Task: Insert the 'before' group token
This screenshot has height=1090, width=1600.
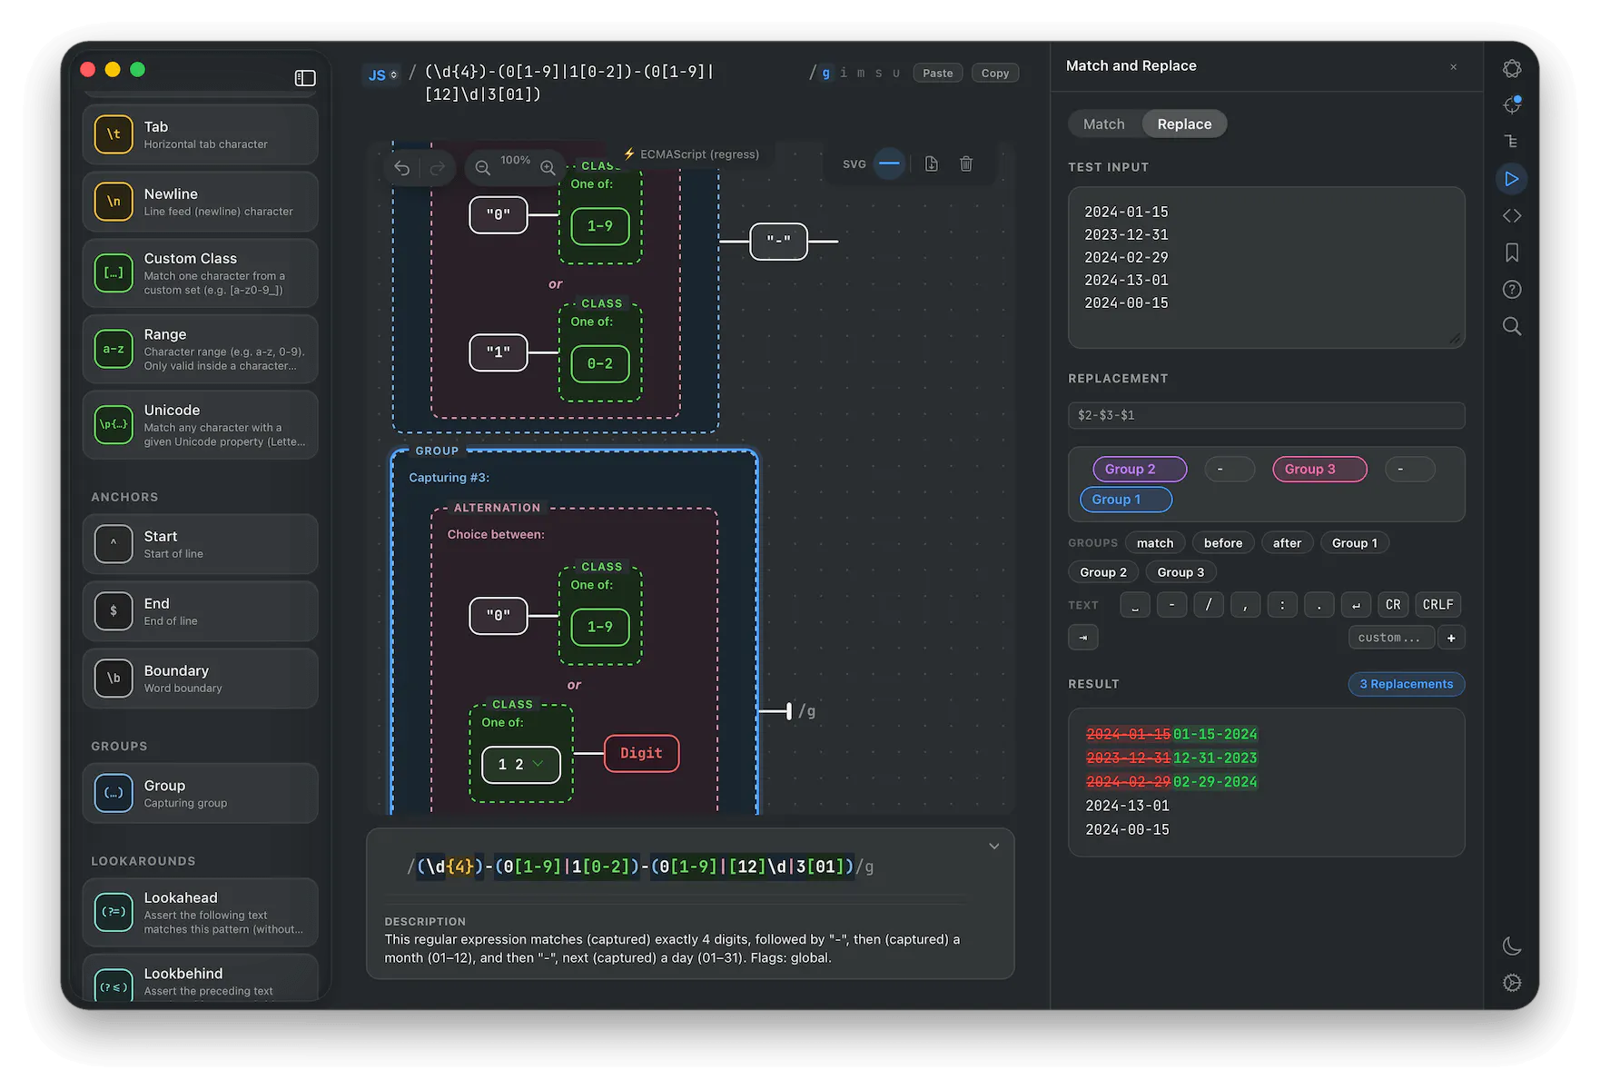Action: (1223, 543)
